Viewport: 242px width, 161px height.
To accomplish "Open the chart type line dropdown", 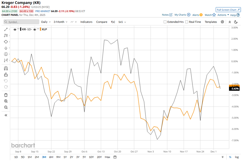I will click(73, 22).
